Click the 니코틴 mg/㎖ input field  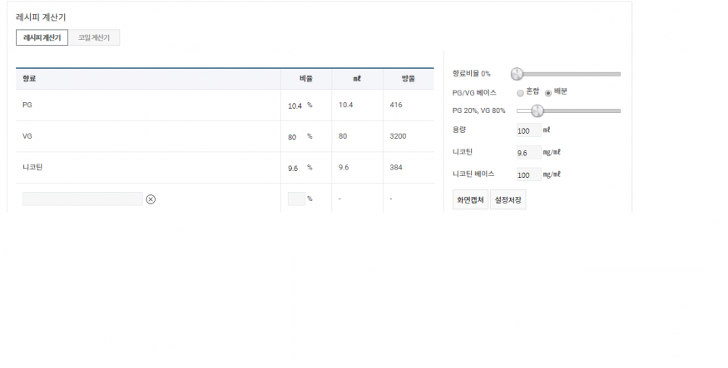(x=527, y=153)
